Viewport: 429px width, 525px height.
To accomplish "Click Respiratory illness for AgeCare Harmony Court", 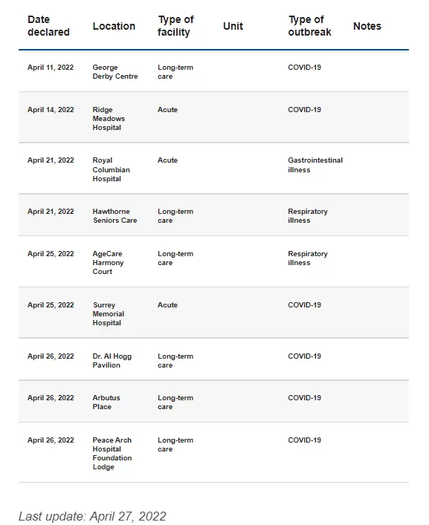I will 308,258.
